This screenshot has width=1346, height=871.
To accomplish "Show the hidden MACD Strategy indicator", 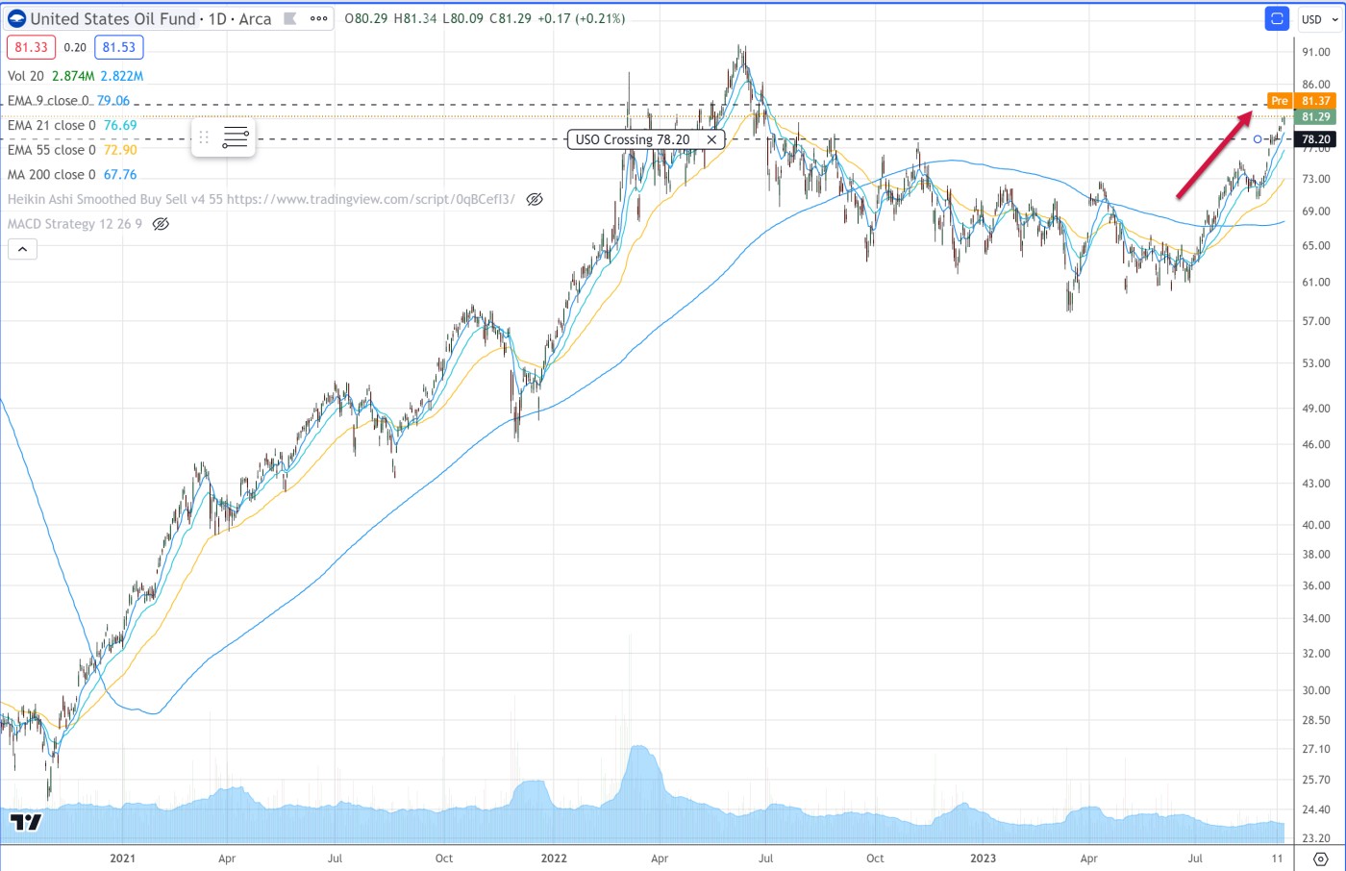I will point(161,224).
